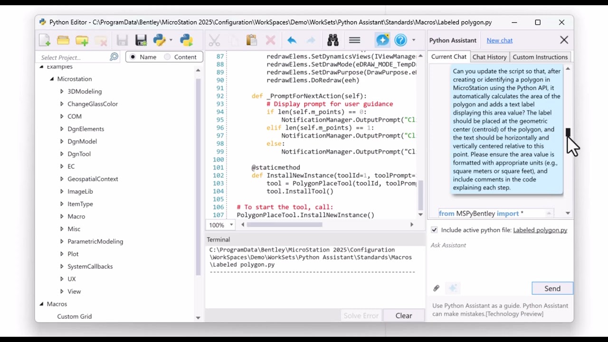Image resolution: width=608 pixels, height=342 pixels.
Task: Click the red X Delete icon
Action: (x=270, y=40)
